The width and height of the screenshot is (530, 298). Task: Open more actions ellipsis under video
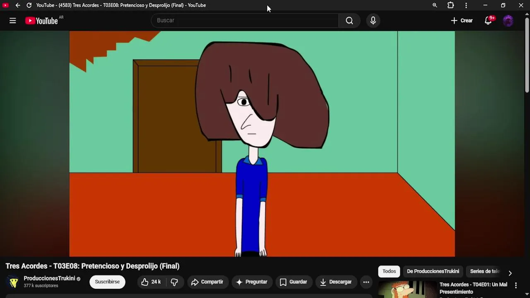366,282
